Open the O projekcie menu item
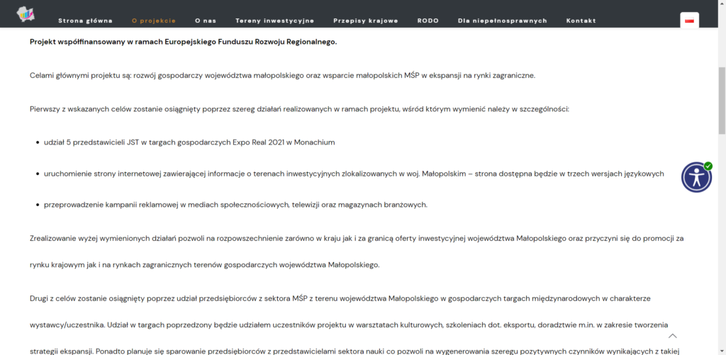Image resolution: width=726 pixels, height=355 pixels. pyautogui.click(x=154, y=21)
